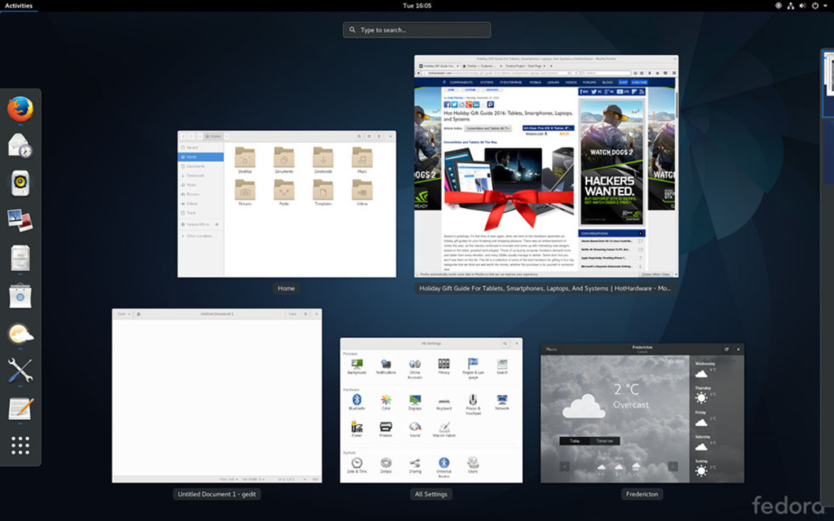Click the network icon in top bar
Image resolution: width=834 pixels, height=521 pixels.
790,5
